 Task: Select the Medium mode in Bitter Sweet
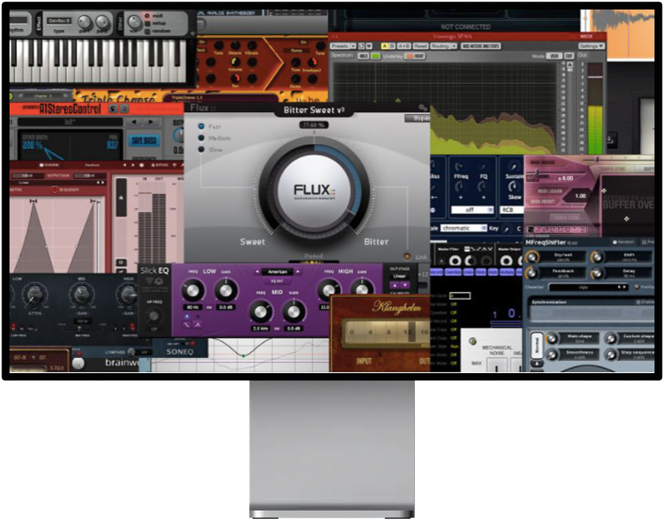pos(201,138)
